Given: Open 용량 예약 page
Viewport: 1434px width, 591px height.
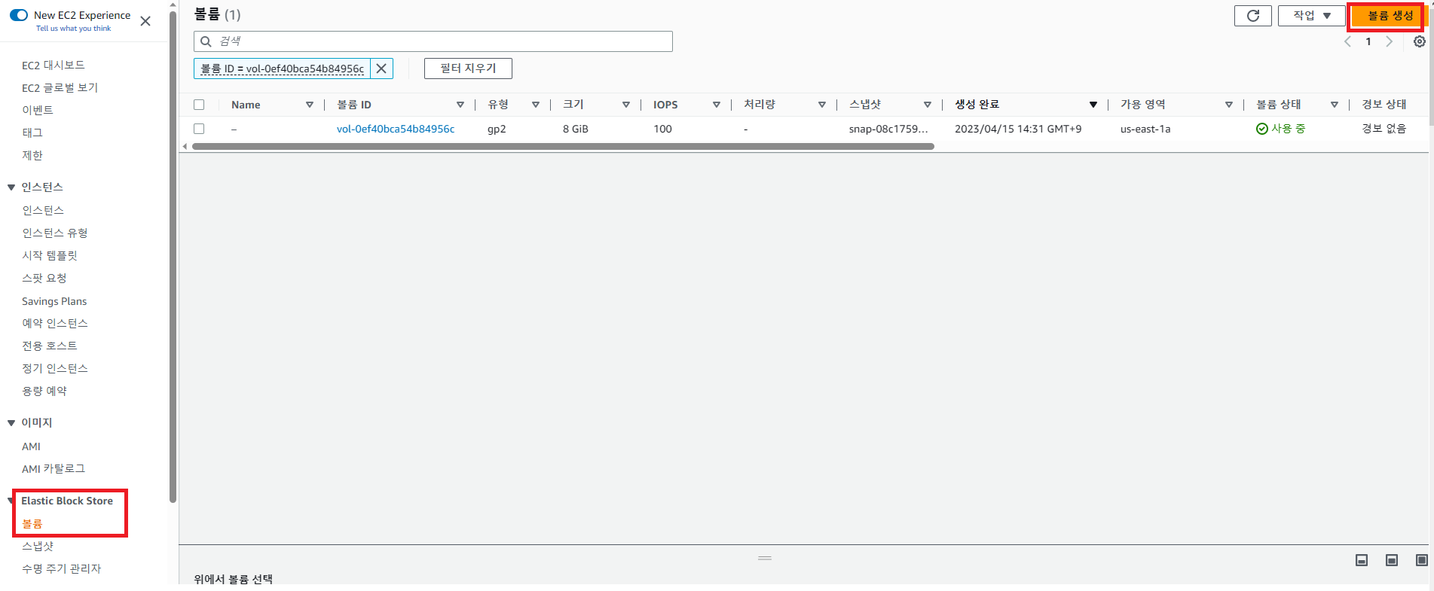Looking at the screenshot, I should (x=44, y=391).
